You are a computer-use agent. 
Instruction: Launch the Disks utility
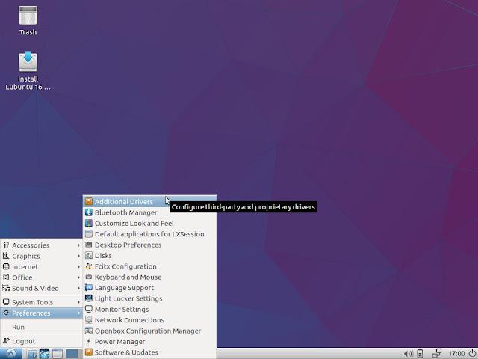149,256
